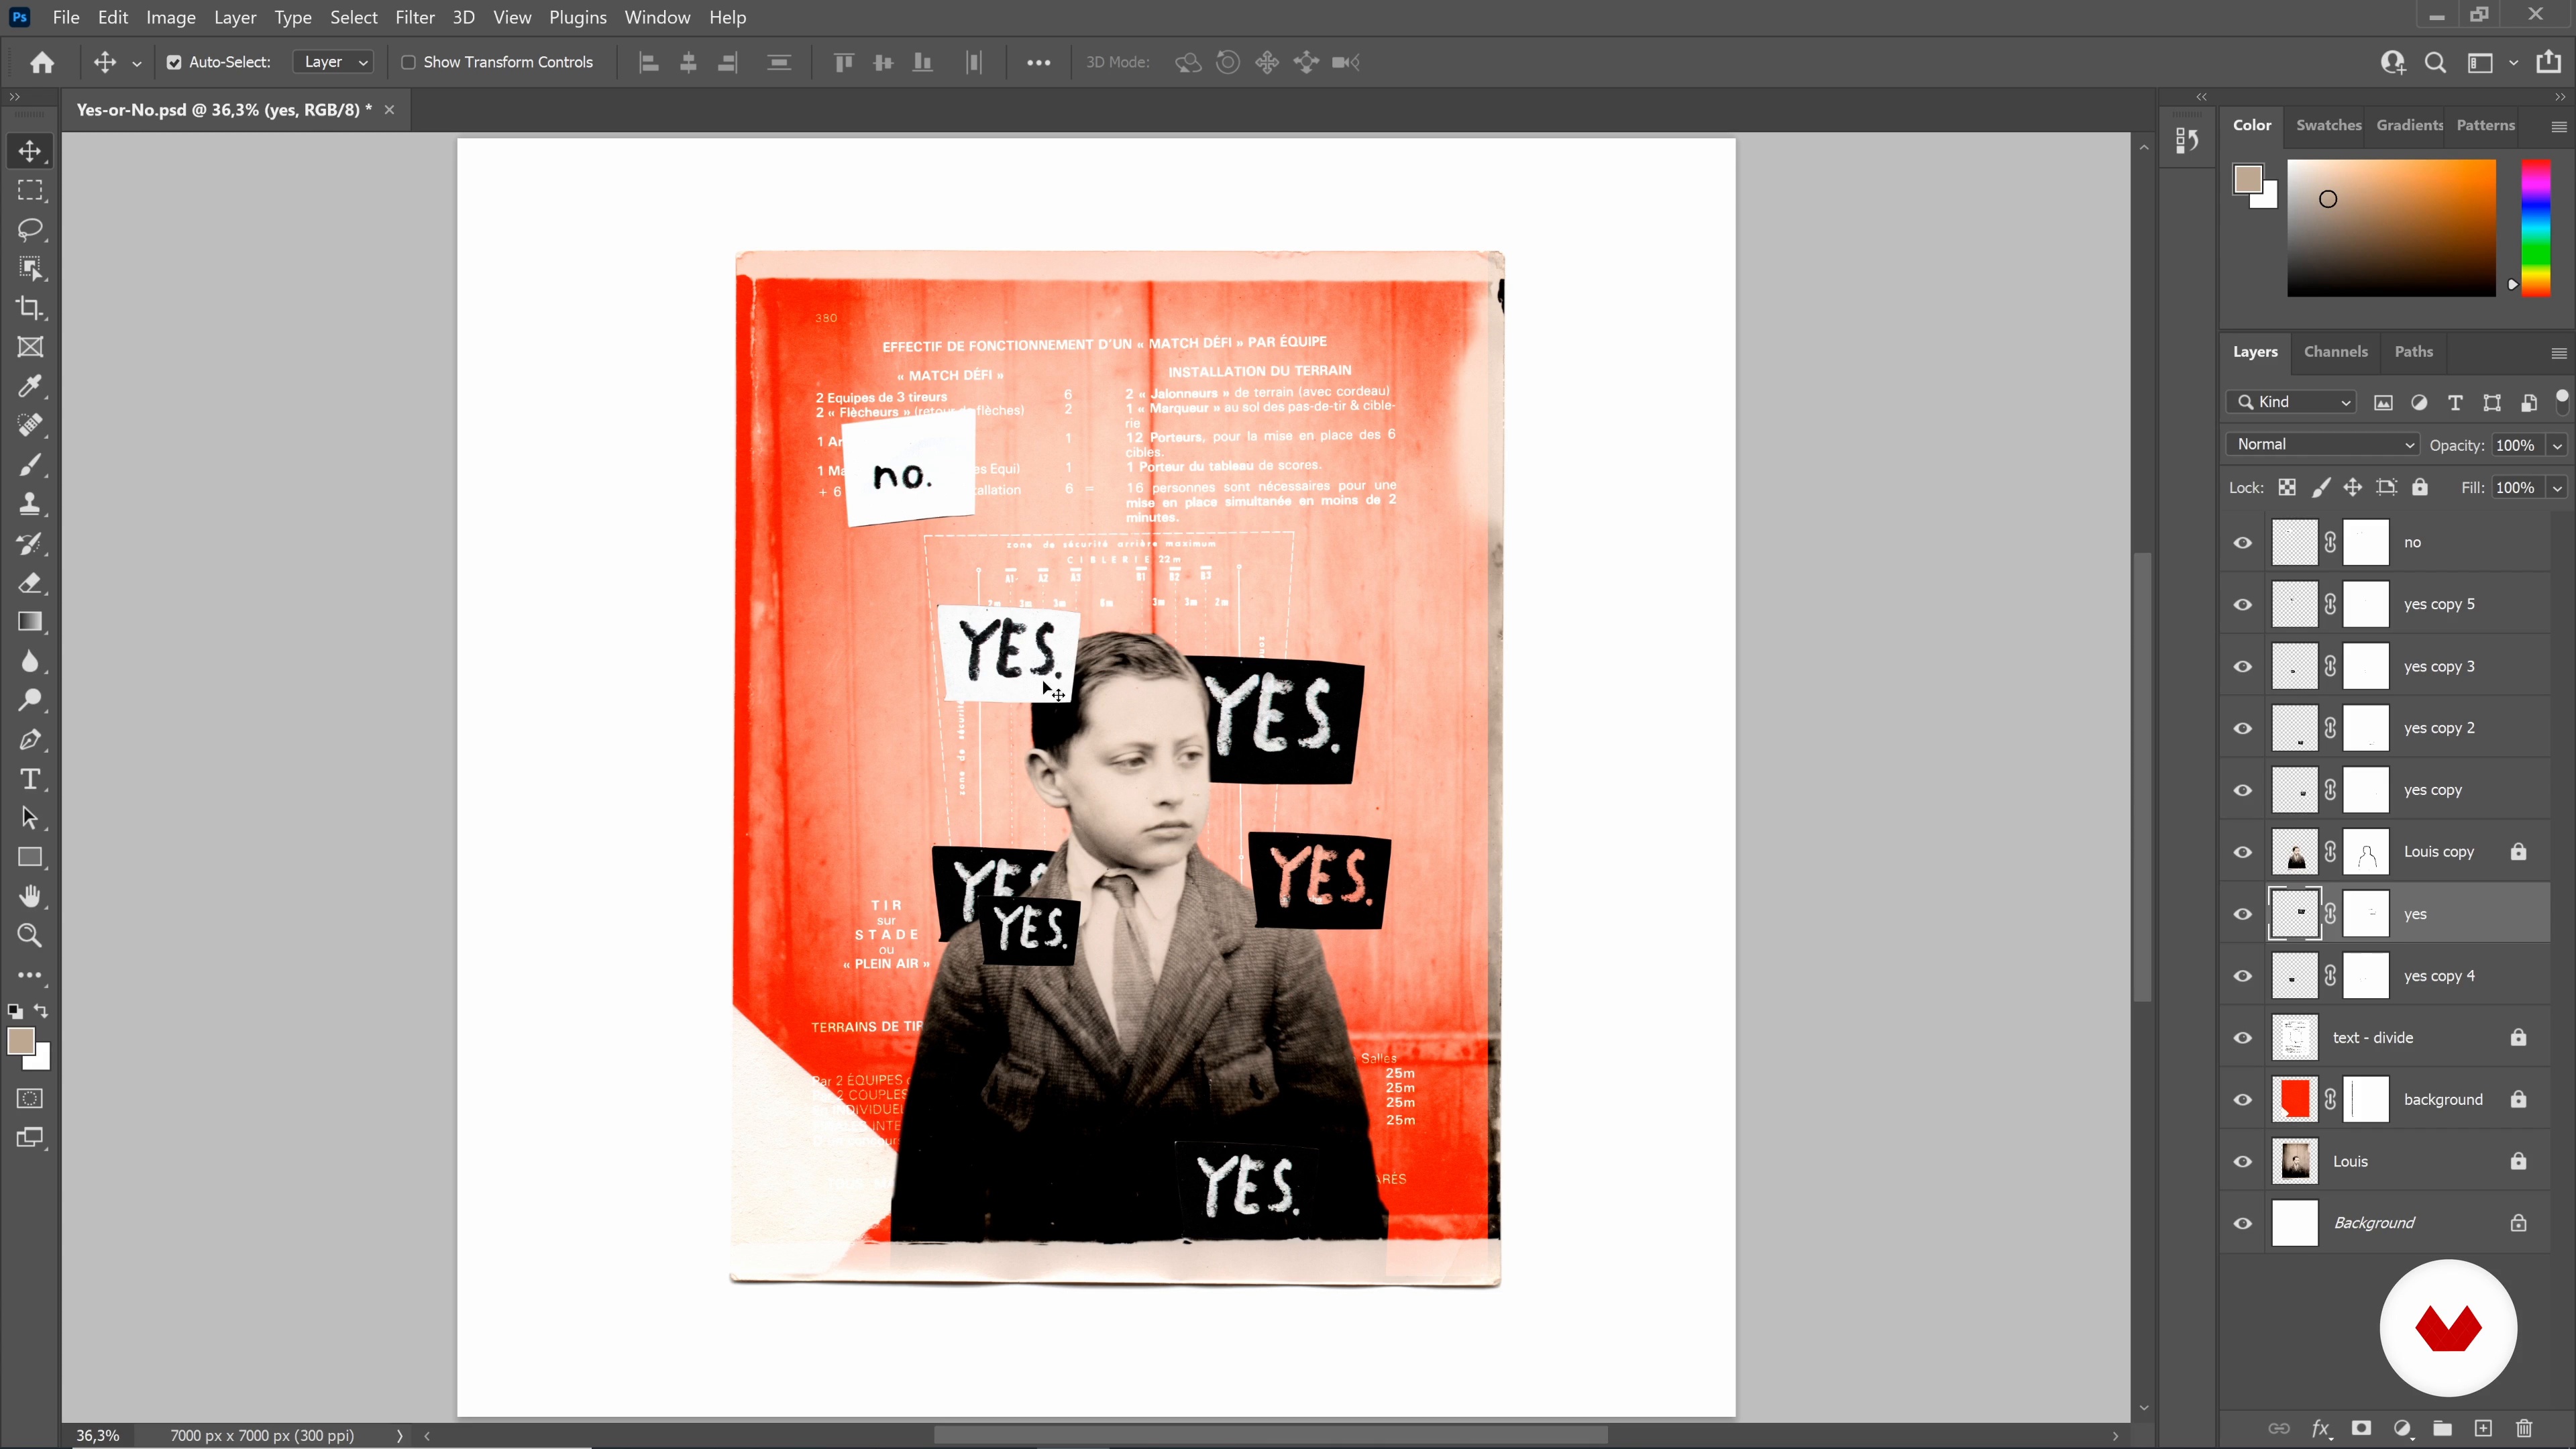This screenshot has height=1449, width=2576.
Task: Open the Image menu
Action: click(171, 17)
